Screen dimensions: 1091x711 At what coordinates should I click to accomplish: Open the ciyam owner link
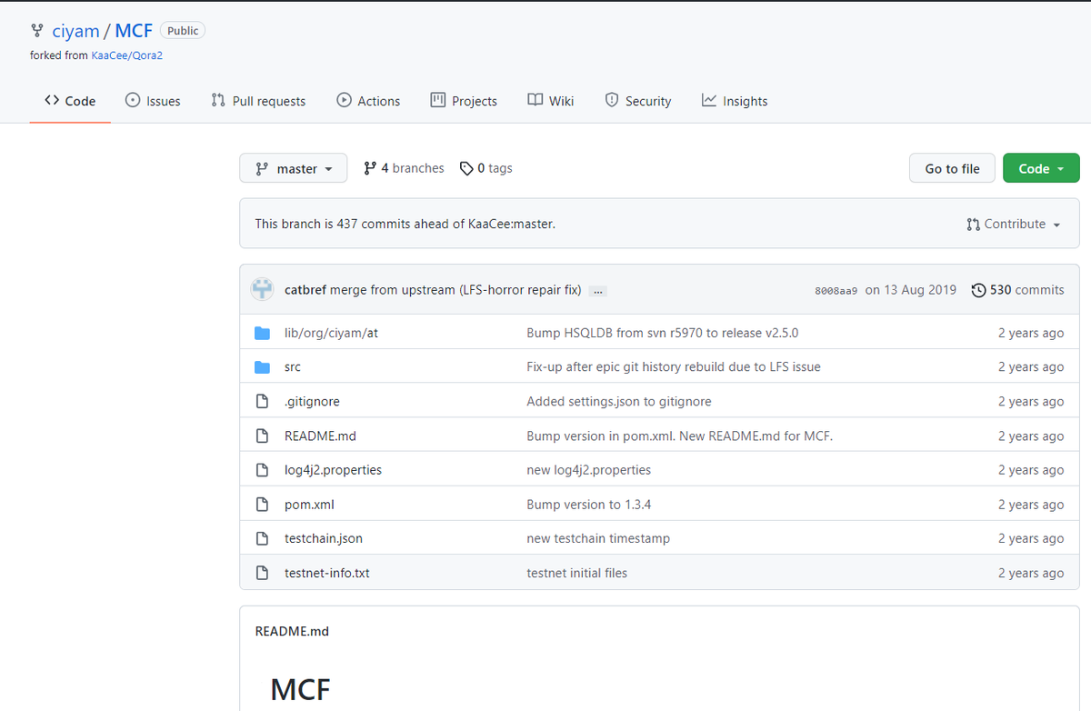[x=75, y=31]
